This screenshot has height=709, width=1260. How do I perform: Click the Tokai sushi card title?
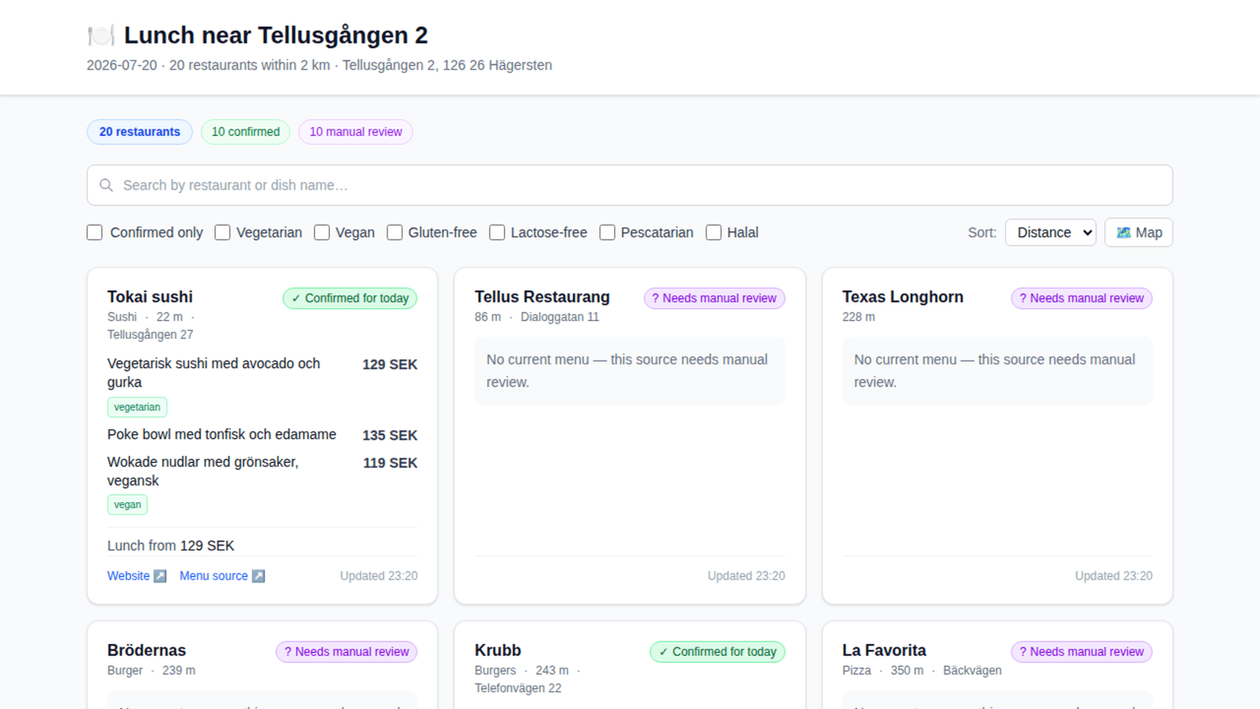150,297
